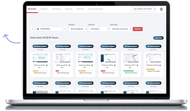Viewport: 190px width, 111px height.
Task: Click trash icon for 09:26 am–09:36 am card
Action: click(x=69, y=65)
